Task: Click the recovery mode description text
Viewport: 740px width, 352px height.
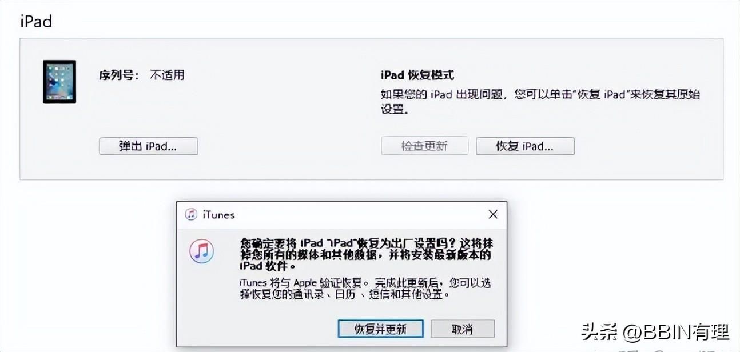Action: point(540,101)
